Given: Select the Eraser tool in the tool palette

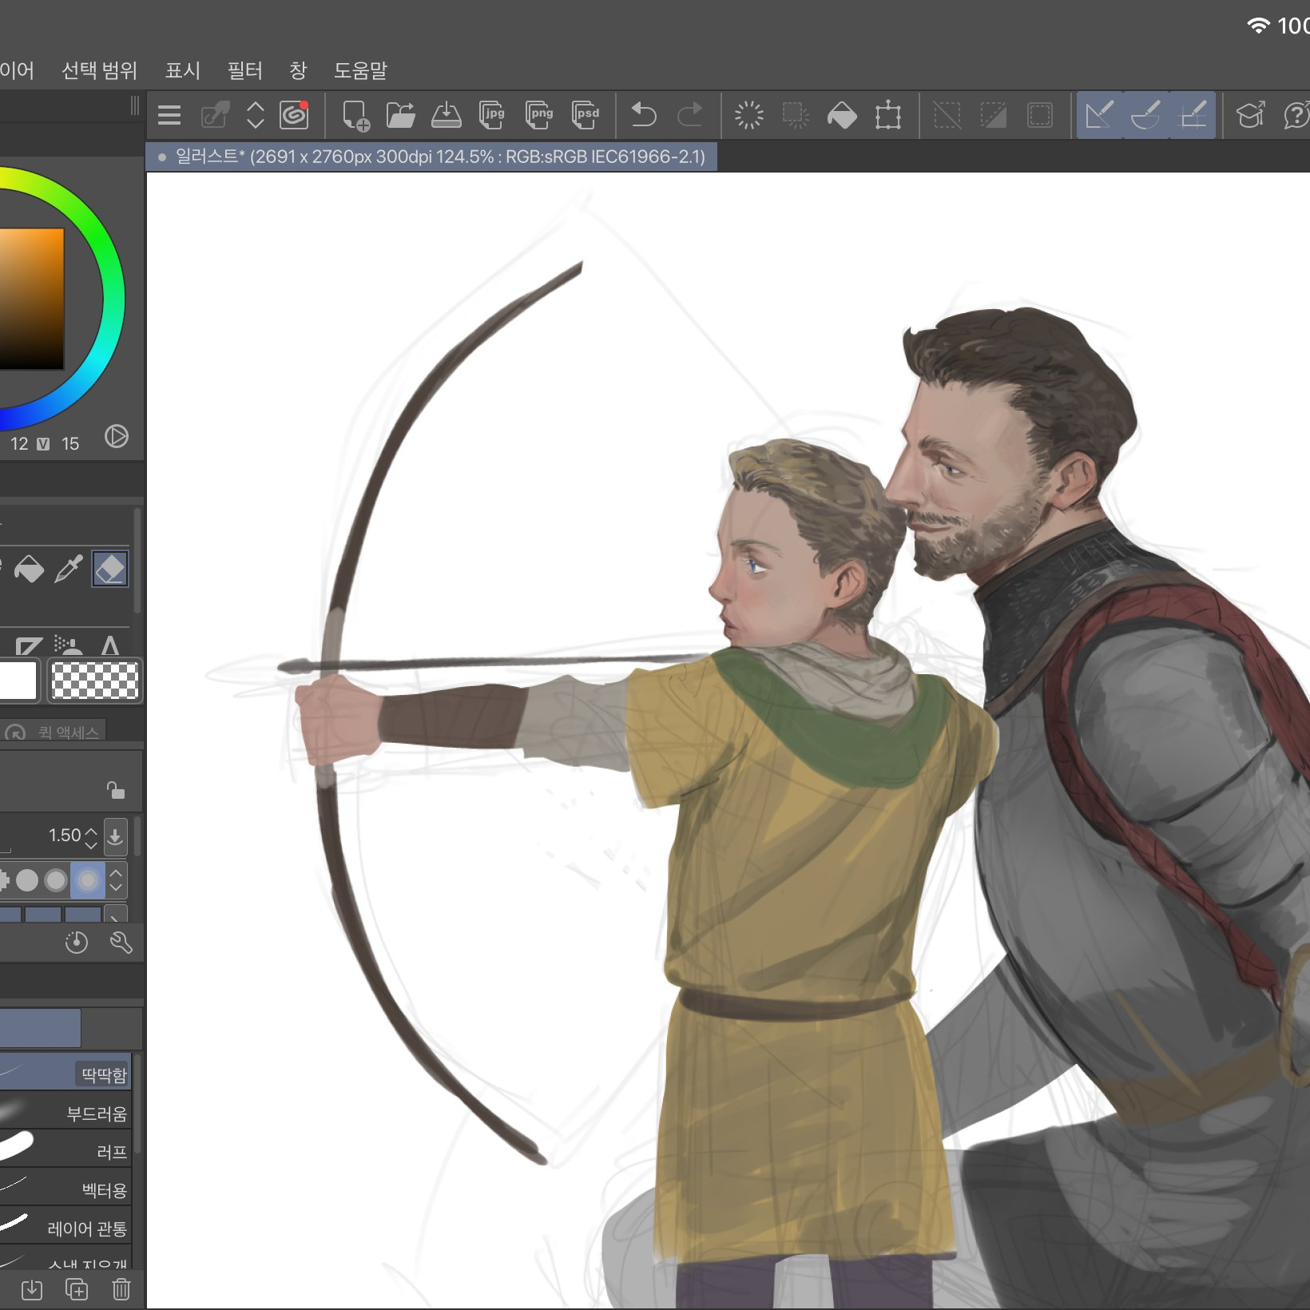Looking at the screenshot, I should coord(110,570).
